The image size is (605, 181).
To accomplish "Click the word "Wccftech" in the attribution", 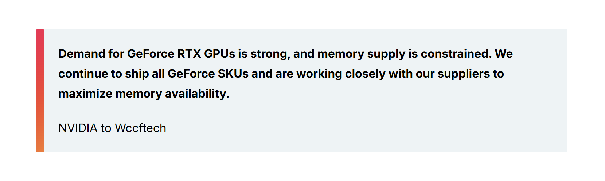I will click(140, 128).
